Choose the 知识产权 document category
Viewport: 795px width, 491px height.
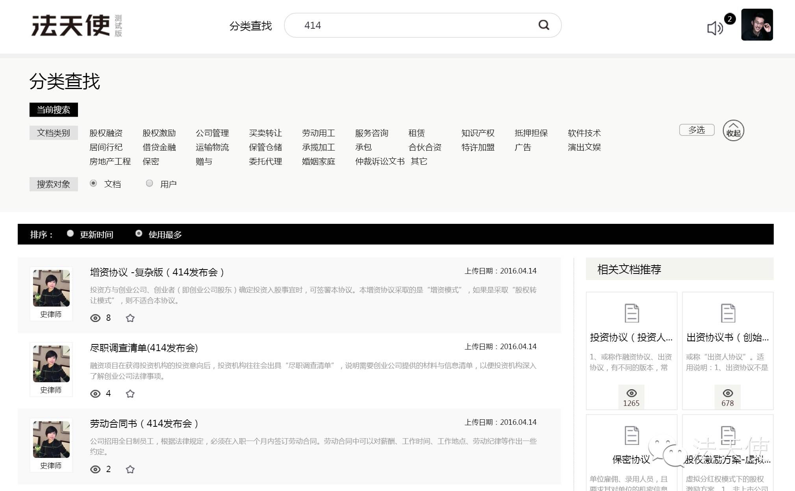[478, 133]
